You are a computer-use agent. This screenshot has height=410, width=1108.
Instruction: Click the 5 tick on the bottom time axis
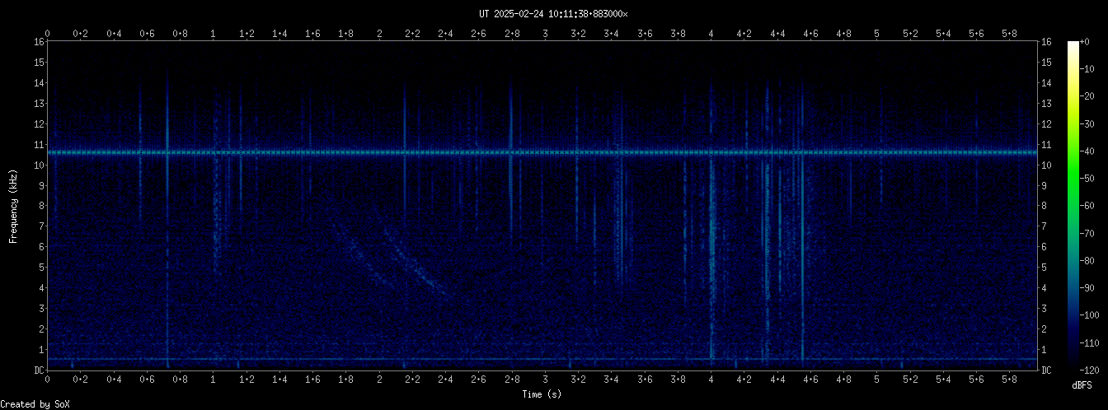click(x=876, y=380)
